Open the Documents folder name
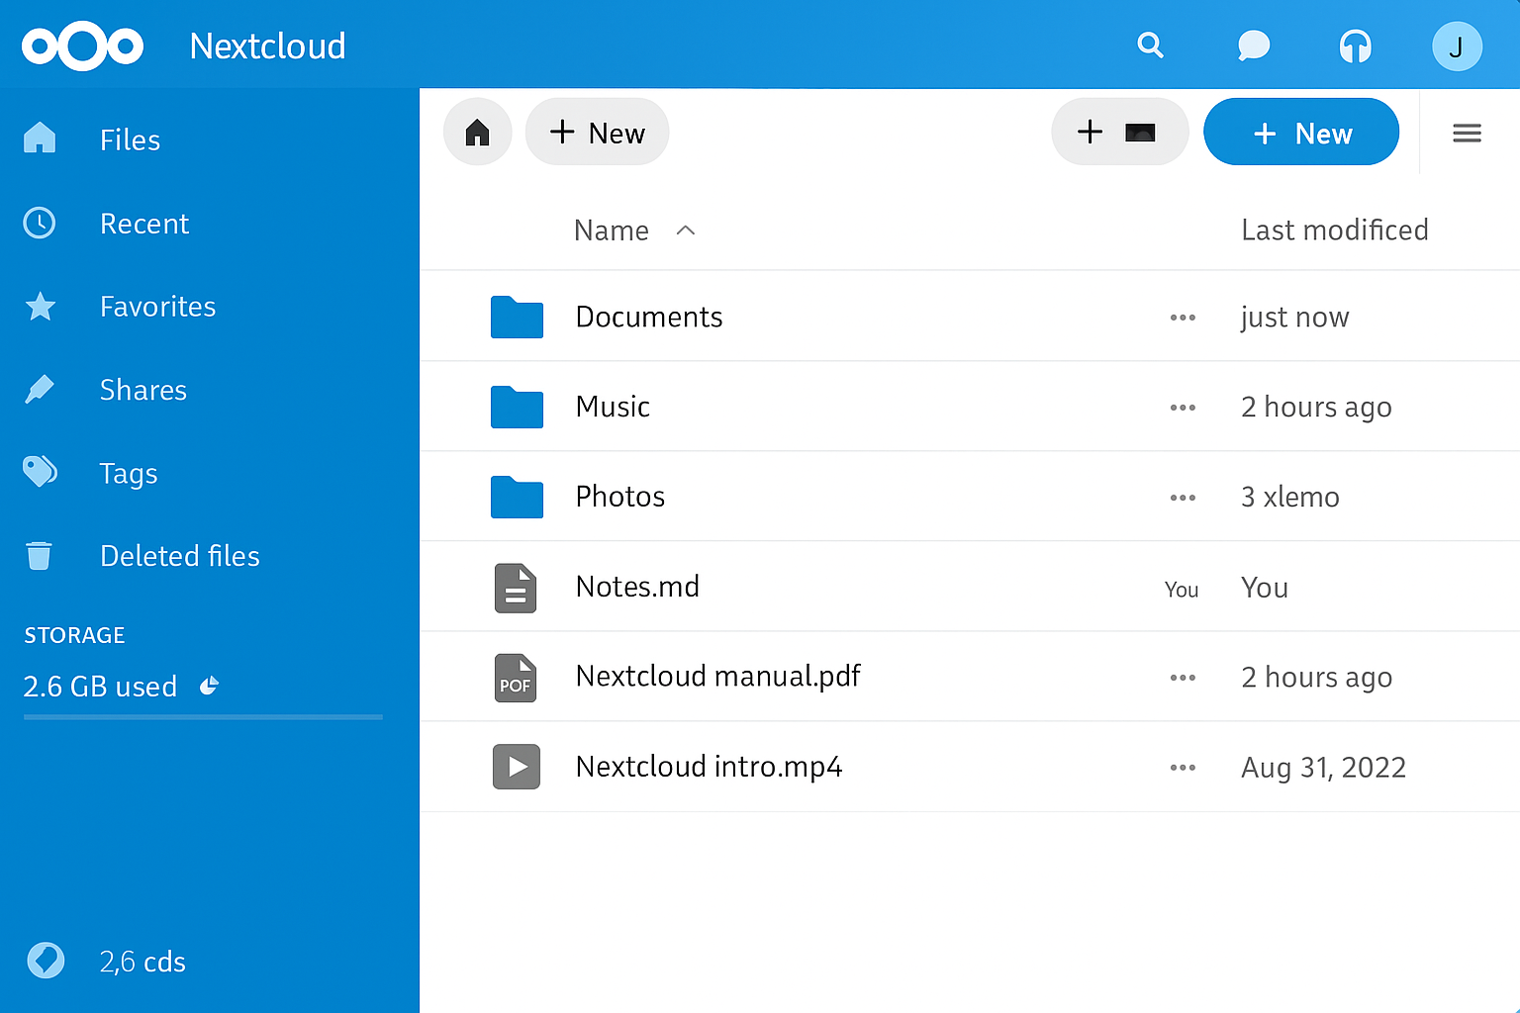The image size is (1520, 1013). click(649, 317)
